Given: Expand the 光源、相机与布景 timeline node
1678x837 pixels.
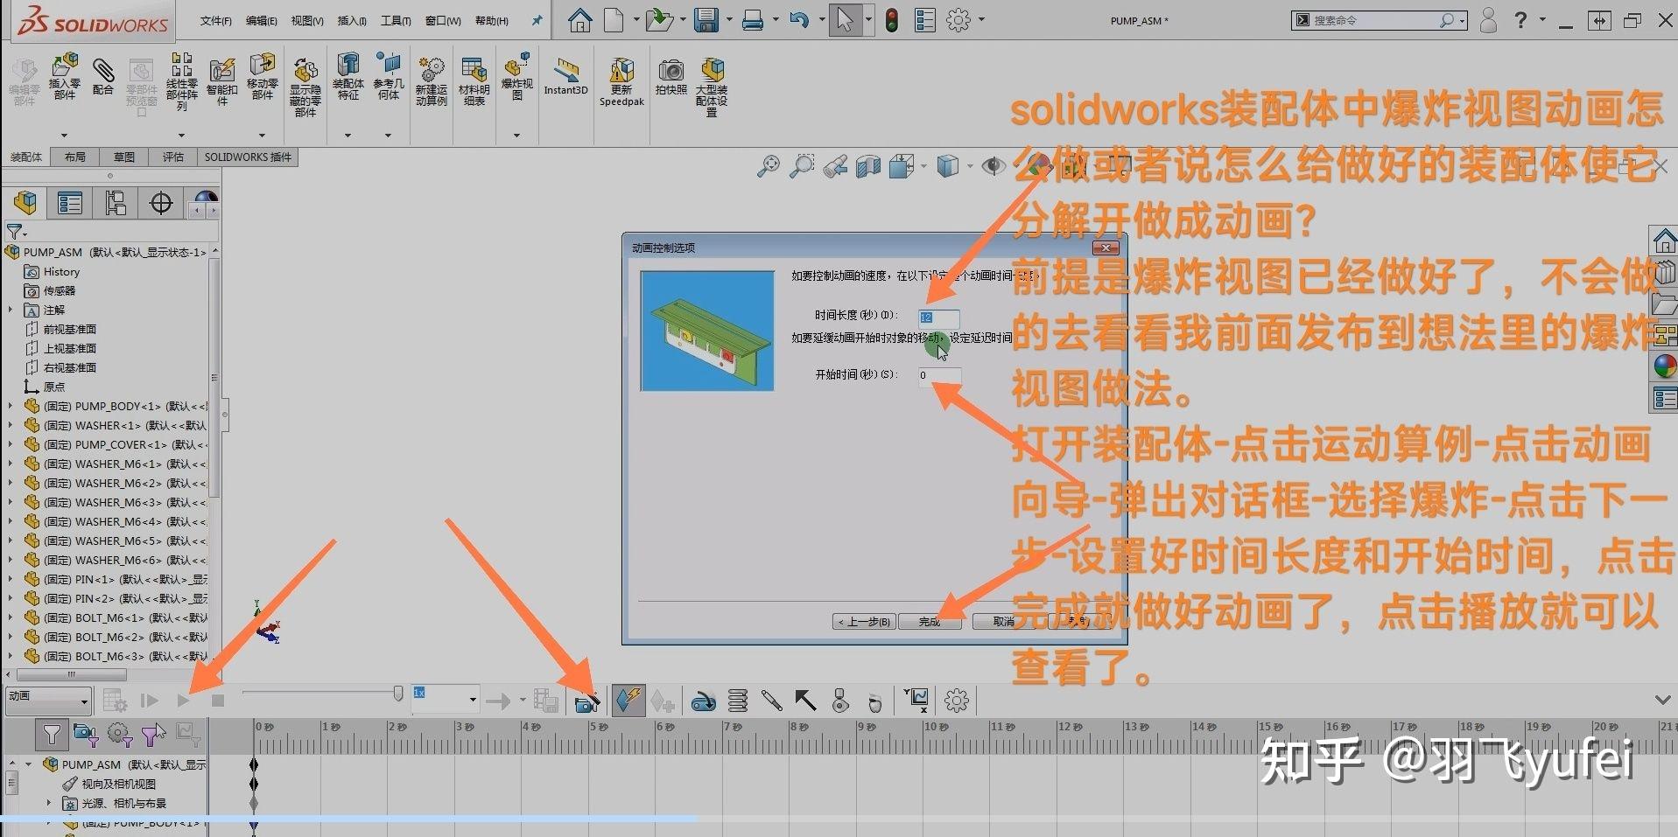Looking at the screenshot, I should (49, 803).
